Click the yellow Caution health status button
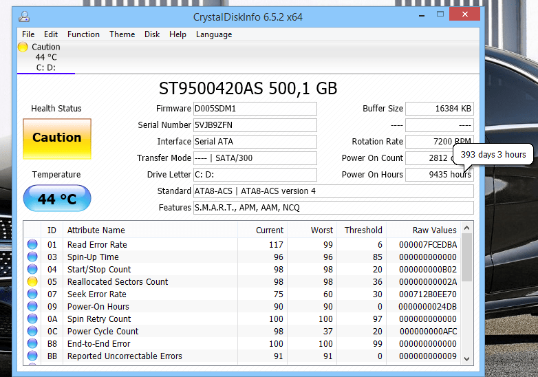 (x=57, y=139)
